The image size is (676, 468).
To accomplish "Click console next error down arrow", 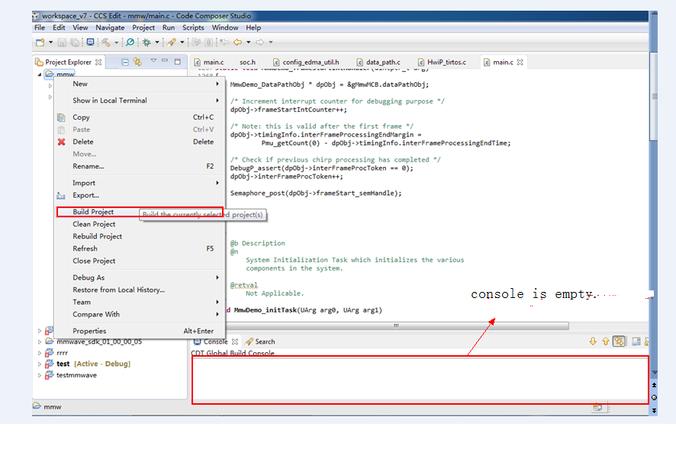I will [593, 341].
